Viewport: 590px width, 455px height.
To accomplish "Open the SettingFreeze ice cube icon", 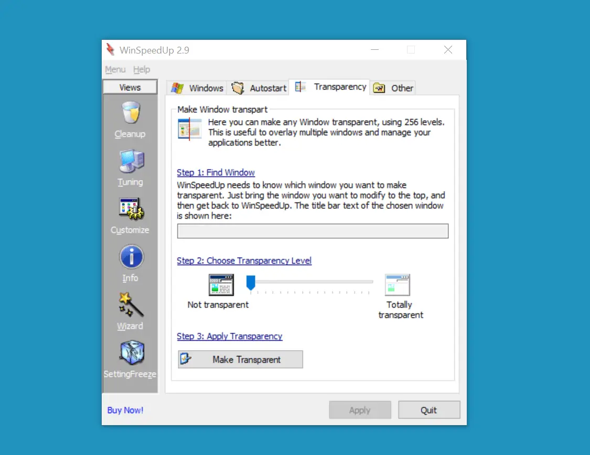I will click(132, 353).
